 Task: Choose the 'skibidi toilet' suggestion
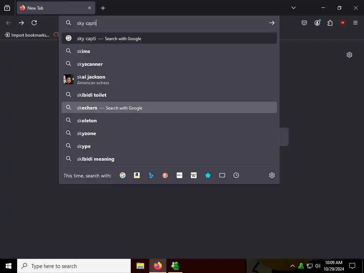pos(169,95)
